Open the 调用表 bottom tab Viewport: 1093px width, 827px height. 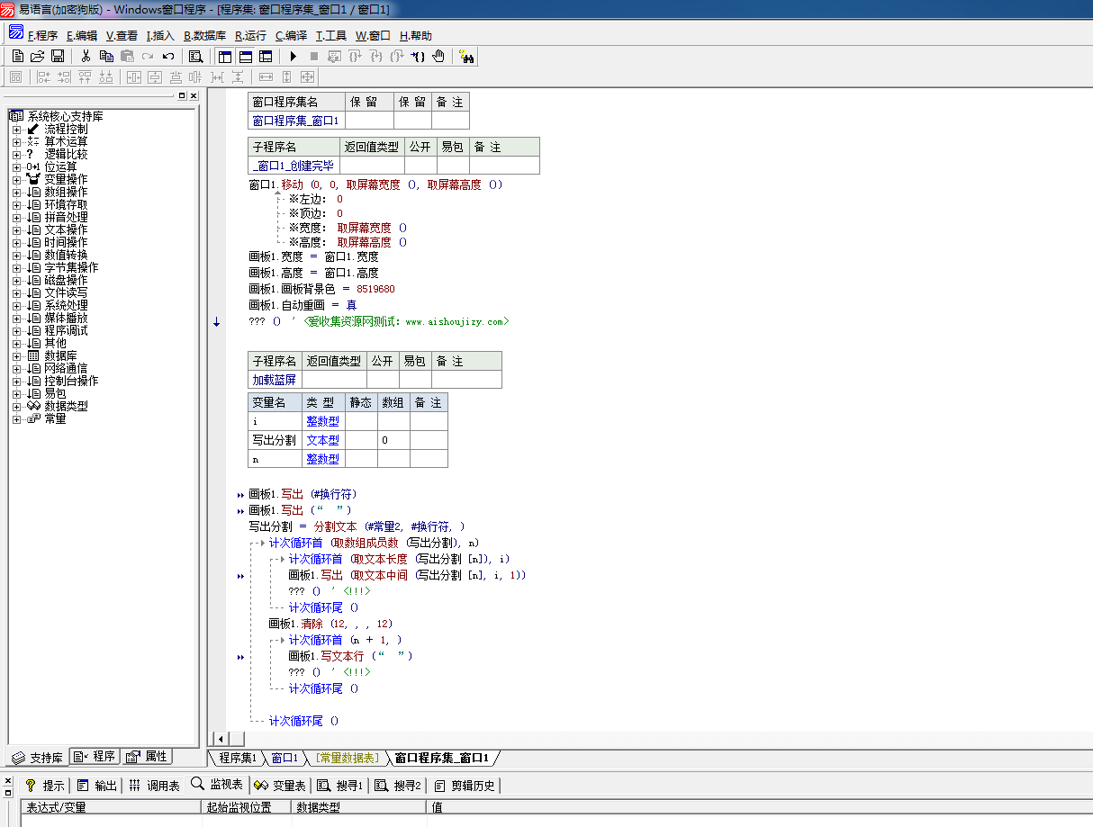154,786
